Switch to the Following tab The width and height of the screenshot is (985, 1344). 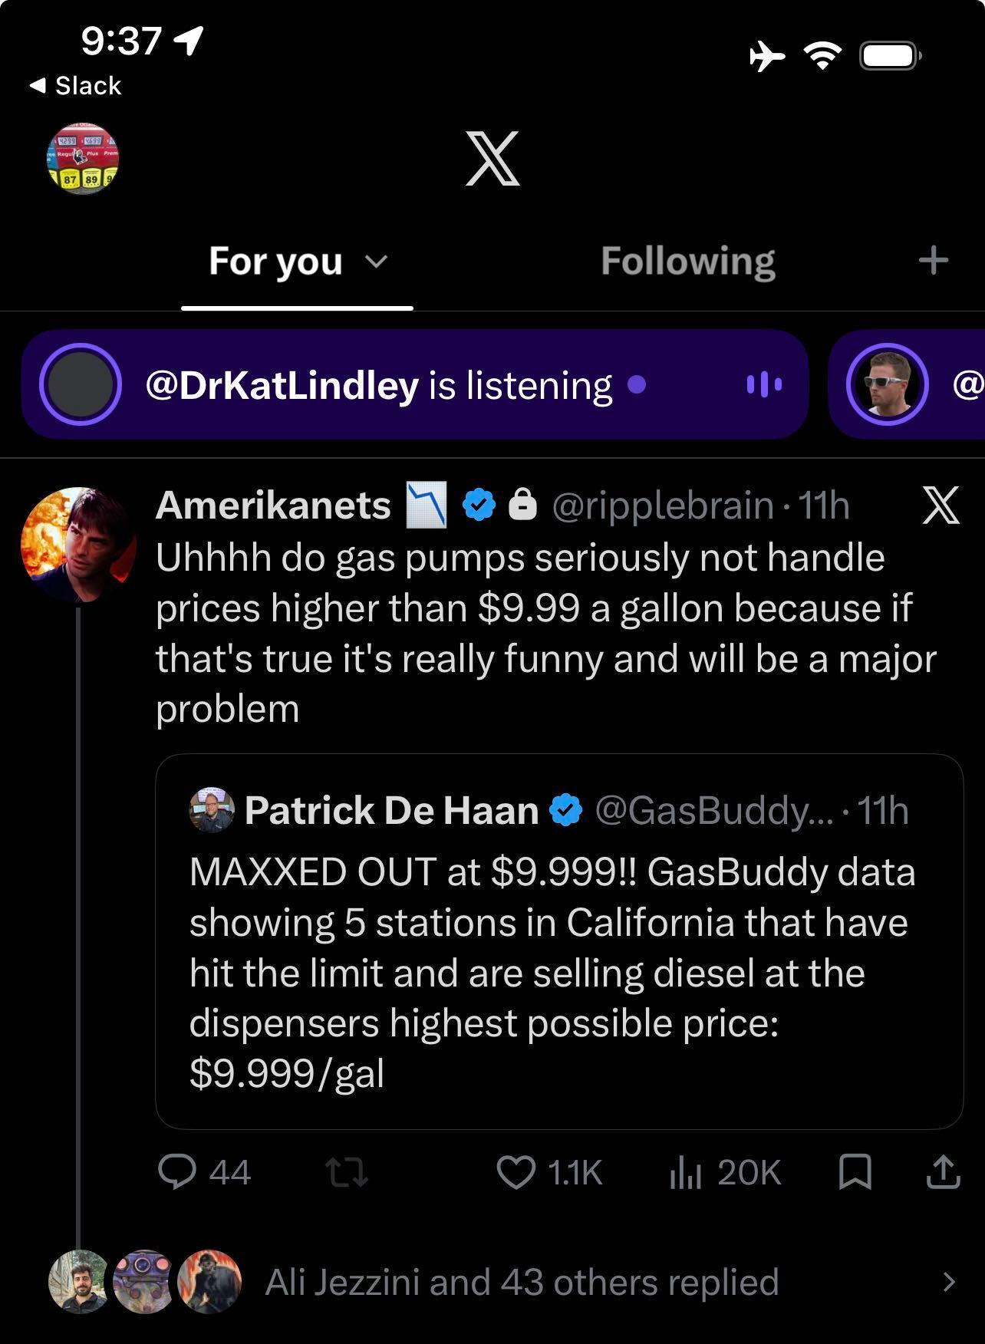pyautogui.click(x=687, y=262)
